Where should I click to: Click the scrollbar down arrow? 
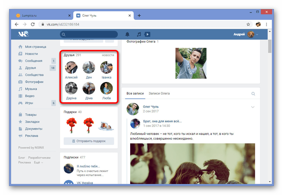pyautogui.click(x=270, y=182)
